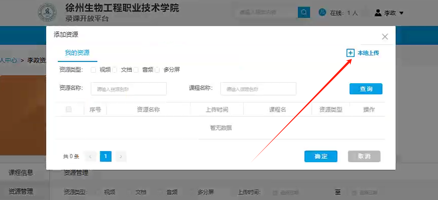Switch to the 我的资源 tab
This screenshot has height=200, width=438.
(77, 53)
